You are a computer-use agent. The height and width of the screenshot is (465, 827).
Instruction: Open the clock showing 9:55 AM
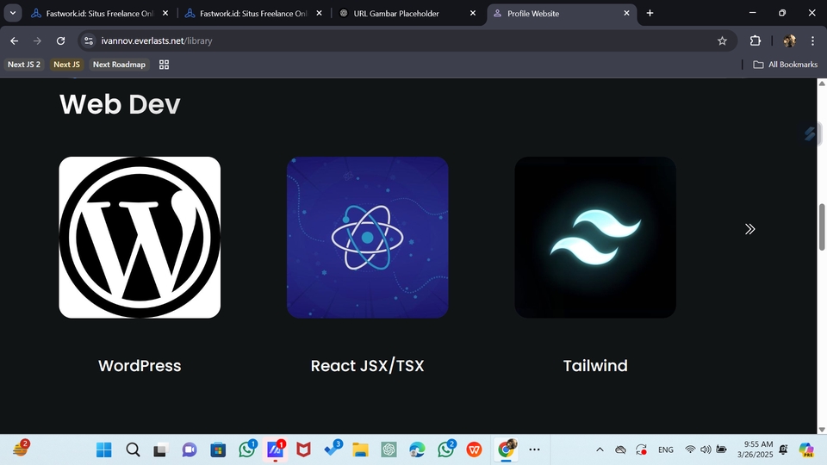point(755,449)
